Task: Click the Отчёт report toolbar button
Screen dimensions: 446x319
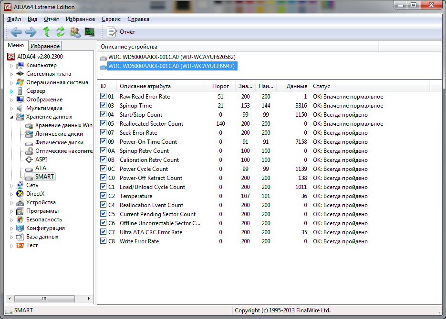Action: pyautogui.click(x=121, y=32)
